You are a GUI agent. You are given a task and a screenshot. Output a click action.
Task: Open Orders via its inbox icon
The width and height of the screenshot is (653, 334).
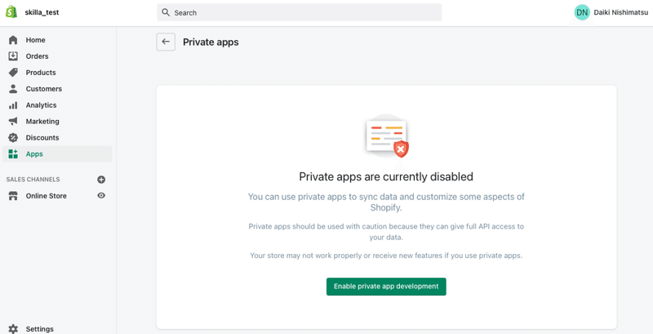13,56
